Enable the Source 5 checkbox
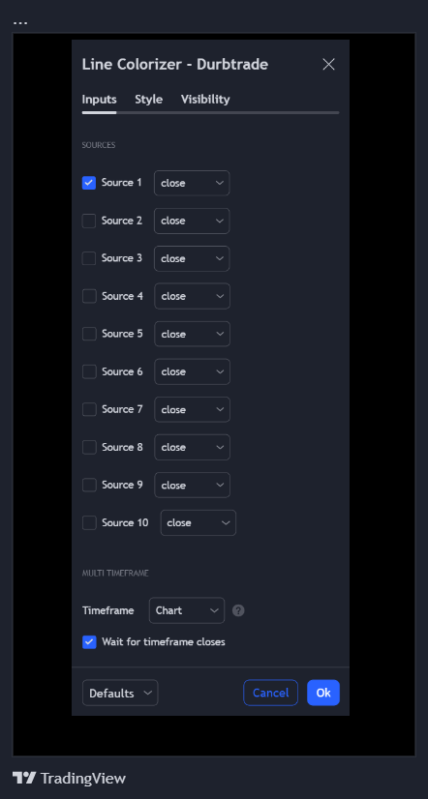This screenshot has height=799, width=428. (x=89, y=334)
